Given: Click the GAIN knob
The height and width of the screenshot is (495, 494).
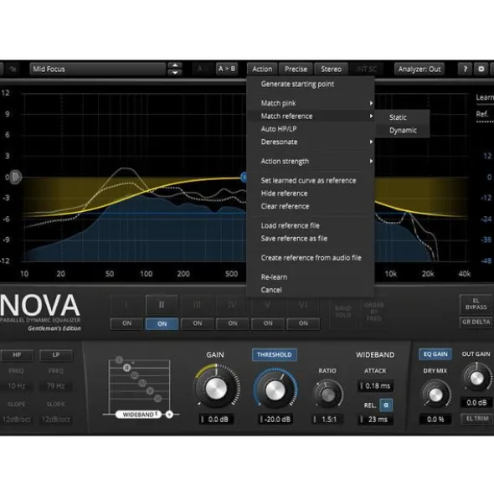Looking at the screenshot, I should [216, 389].
